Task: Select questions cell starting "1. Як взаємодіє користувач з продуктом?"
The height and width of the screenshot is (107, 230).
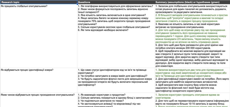Action: click(116, 100)
